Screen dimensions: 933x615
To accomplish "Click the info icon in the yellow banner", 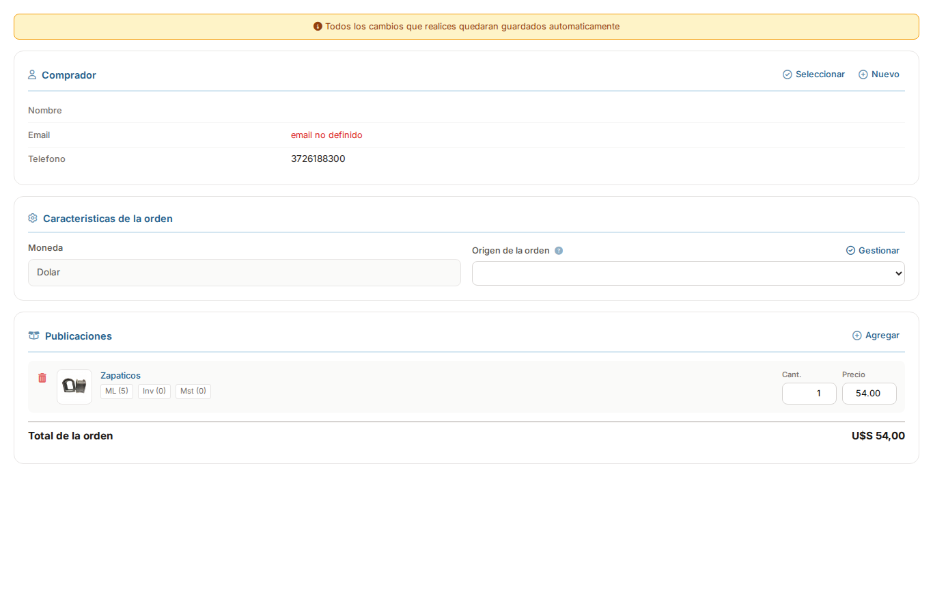I will click(x=318, y=26).
